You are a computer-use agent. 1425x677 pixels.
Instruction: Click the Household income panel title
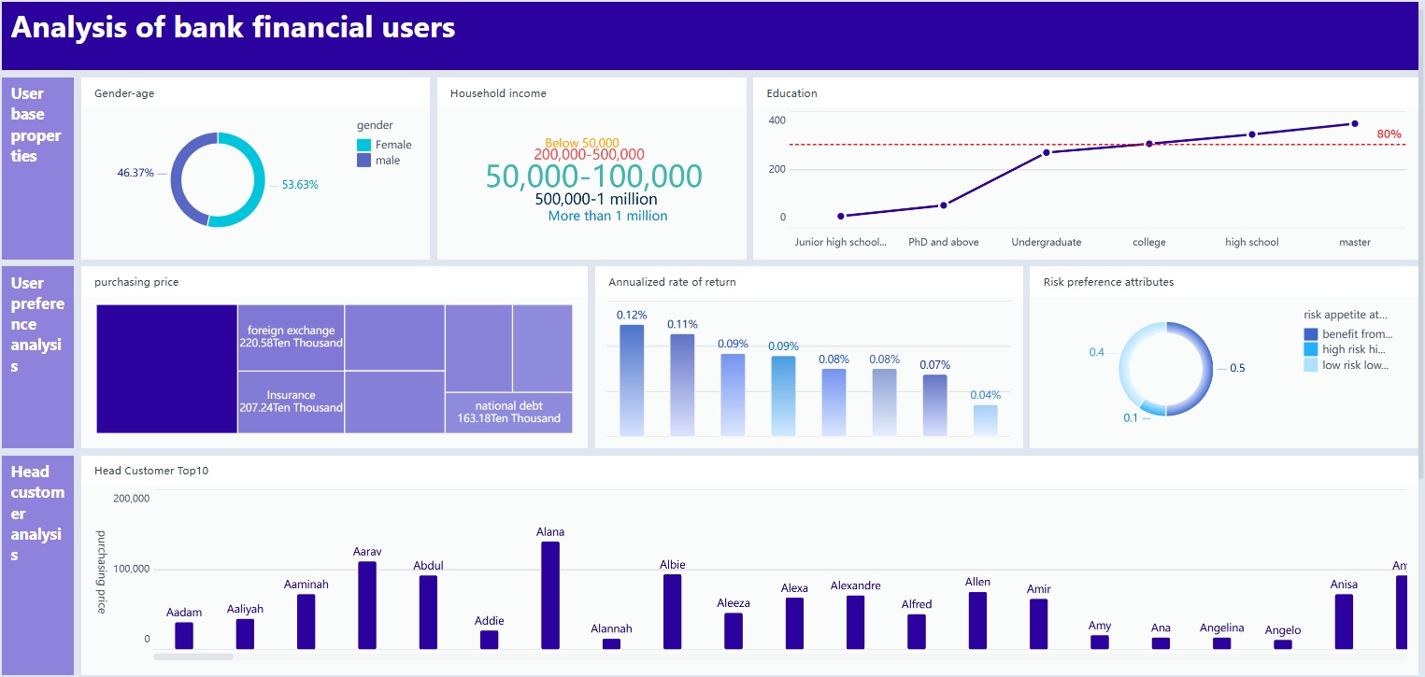coord(498,93)
